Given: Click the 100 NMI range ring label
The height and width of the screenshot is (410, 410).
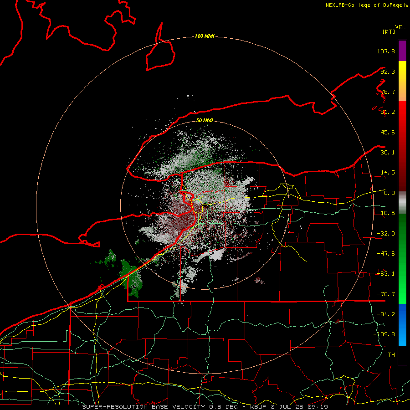Looking at the screenshot, I should point(205,36).
